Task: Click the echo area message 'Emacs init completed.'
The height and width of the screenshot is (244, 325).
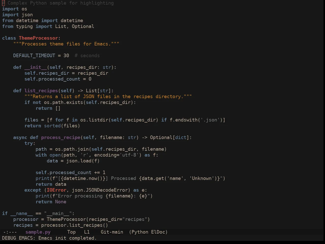Action: point(68,238)
